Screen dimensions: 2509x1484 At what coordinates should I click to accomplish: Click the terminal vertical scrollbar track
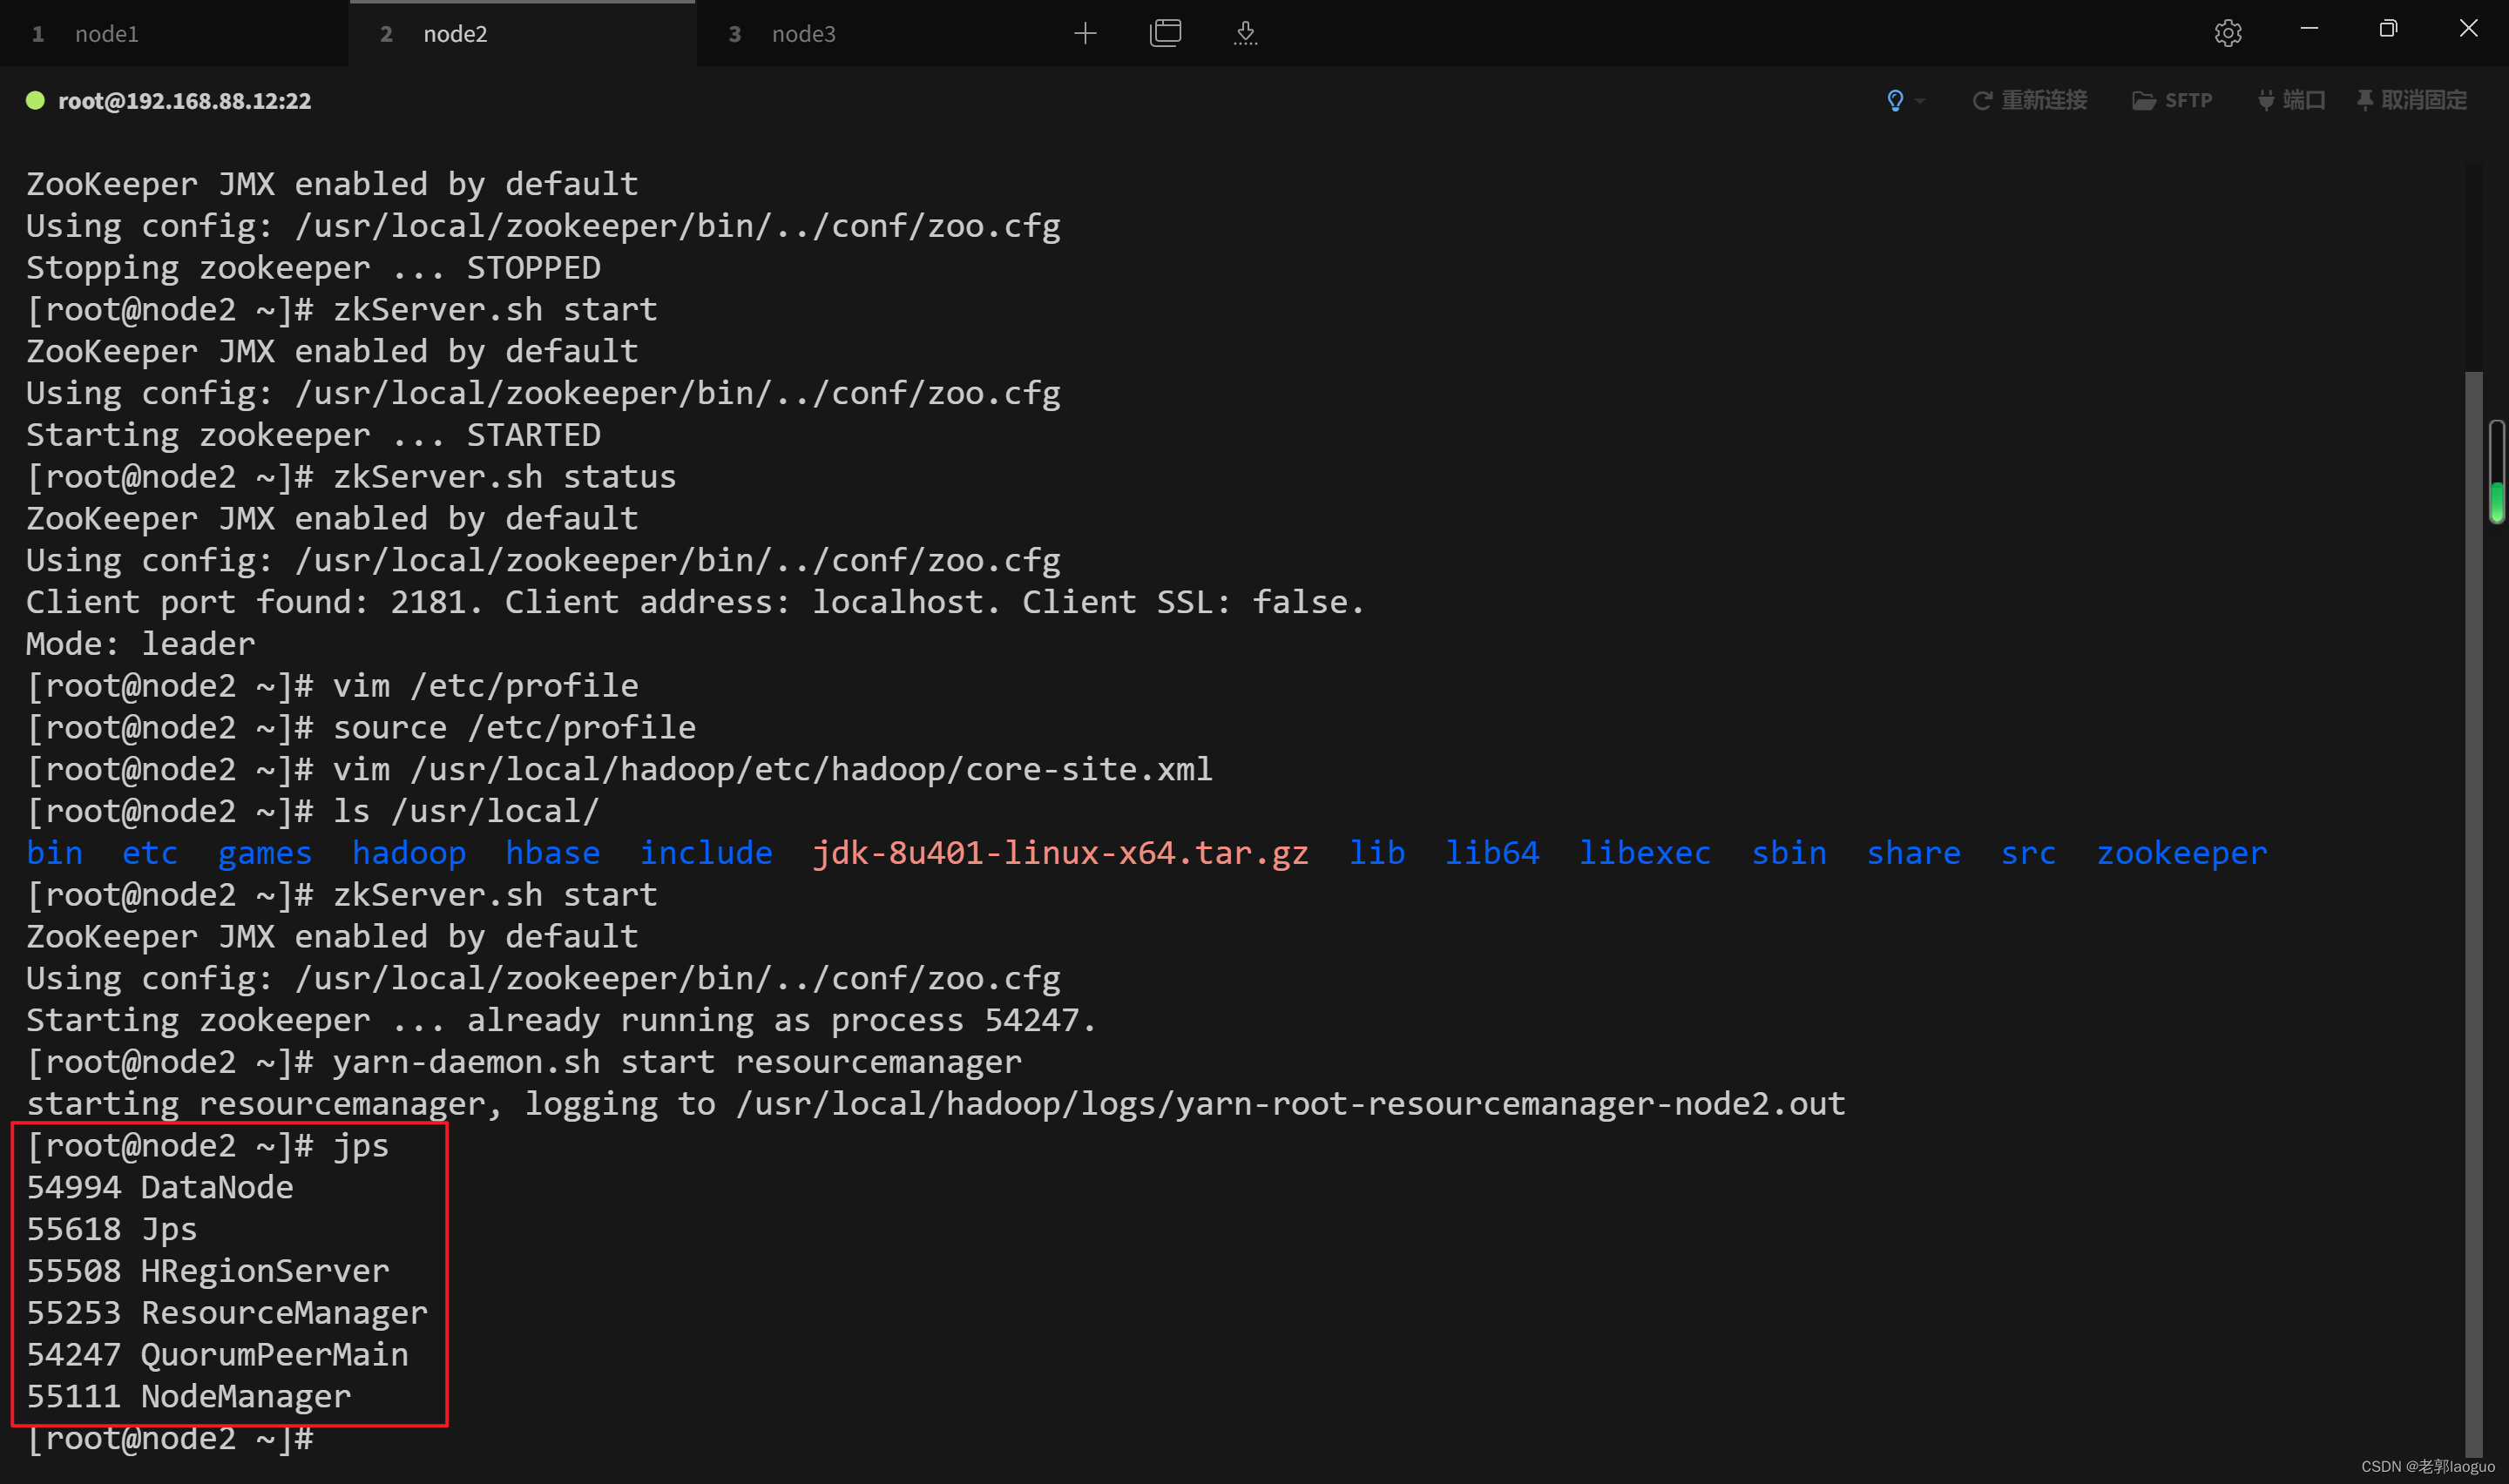[x=2473, y=900]
